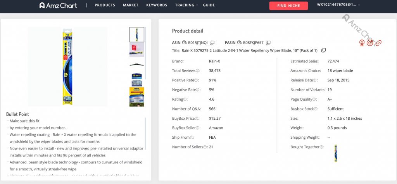Click the BuyBox Price $15.27
Viewport: 397px width, 184px height.
(215, 119)
